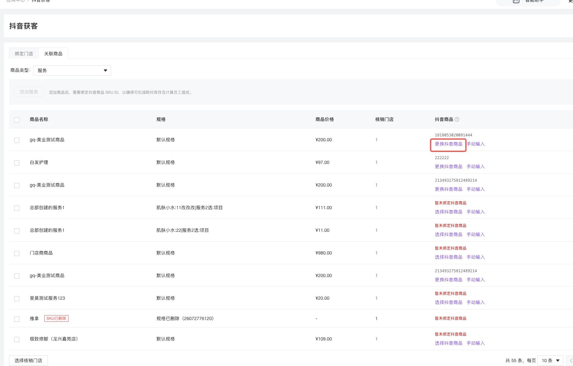
Task: Click the ¥980.00 price cell
Action: [324, 253]
